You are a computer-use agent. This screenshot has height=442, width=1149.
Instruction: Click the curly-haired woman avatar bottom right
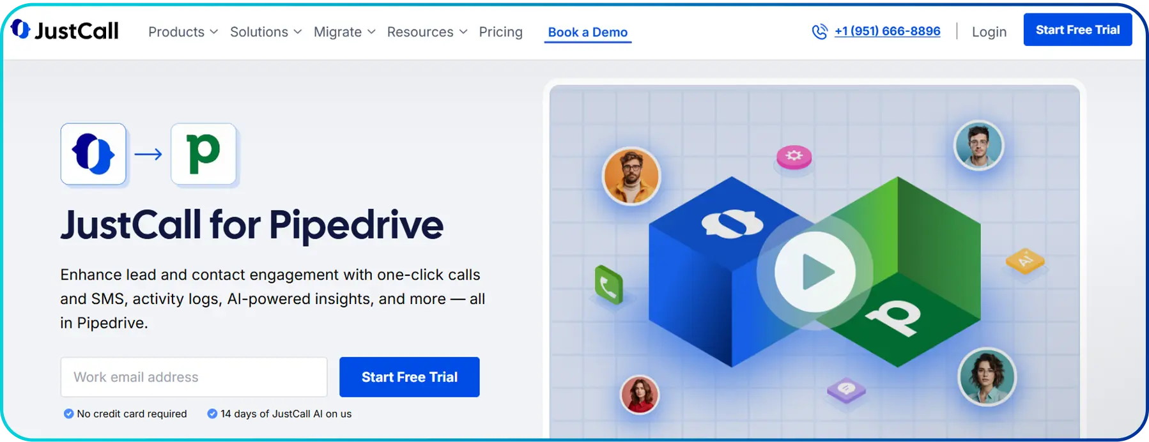[987, 377]
